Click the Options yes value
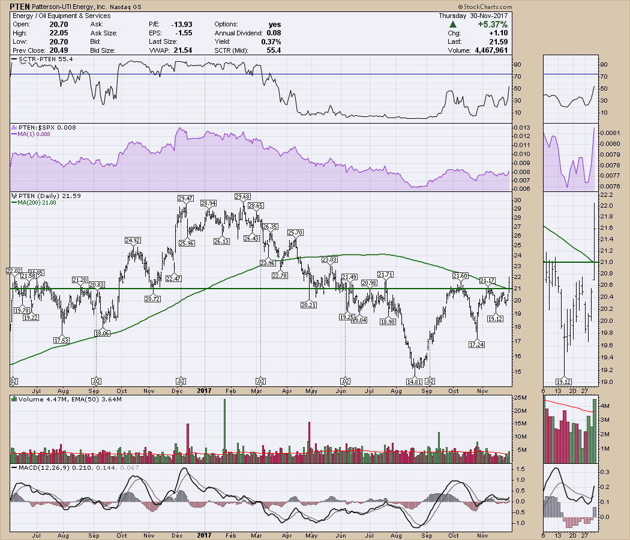 tap(275, 25)
